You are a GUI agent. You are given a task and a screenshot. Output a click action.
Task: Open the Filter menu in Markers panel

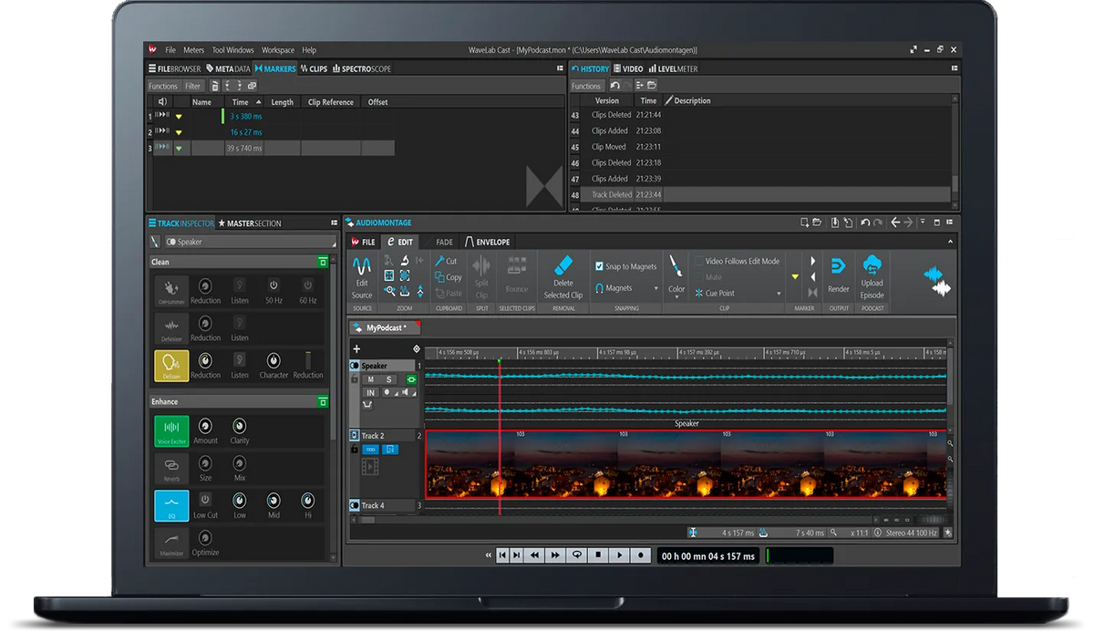tap(193, 86)
